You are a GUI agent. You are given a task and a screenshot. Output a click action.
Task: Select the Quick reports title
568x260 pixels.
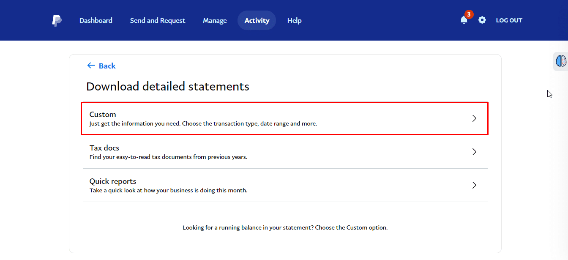[x=113, y=181]
